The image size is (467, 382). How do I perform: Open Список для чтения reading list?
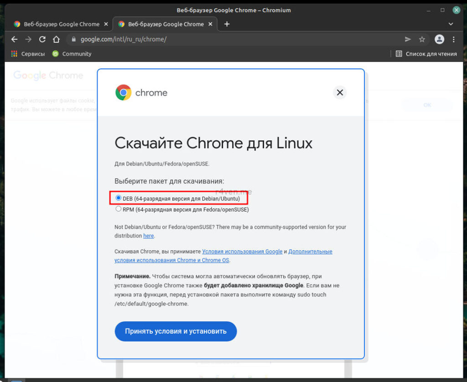coord(426,54)
